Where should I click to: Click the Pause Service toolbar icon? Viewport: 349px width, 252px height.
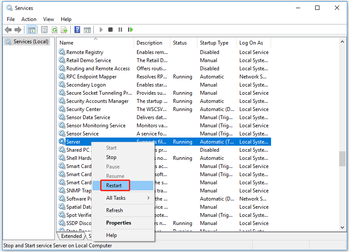[x=120, y=30]
